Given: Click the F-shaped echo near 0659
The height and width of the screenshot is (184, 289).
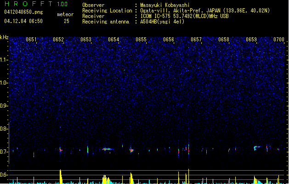Looking at the screenshot, I should tap(256, 148).
